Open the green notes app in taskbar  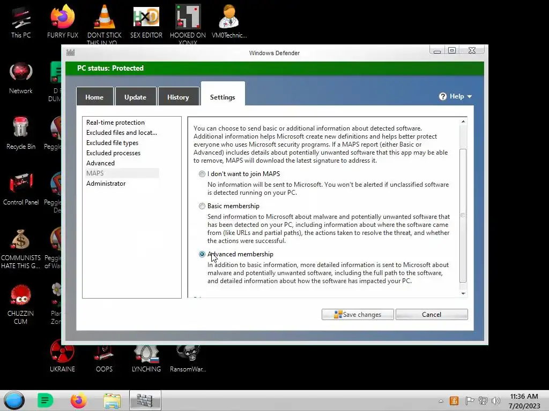[45, 400]
